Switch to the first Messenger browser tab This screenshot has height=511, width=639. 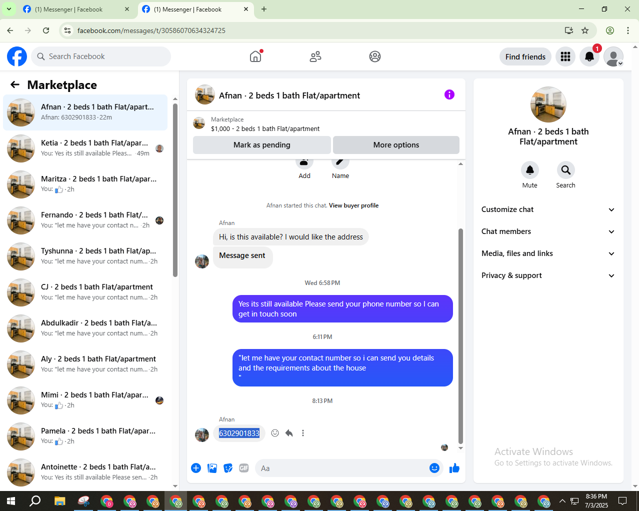75,9
